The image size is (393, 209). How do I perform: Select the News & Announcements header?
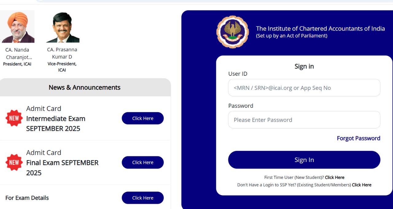(85, 87)
